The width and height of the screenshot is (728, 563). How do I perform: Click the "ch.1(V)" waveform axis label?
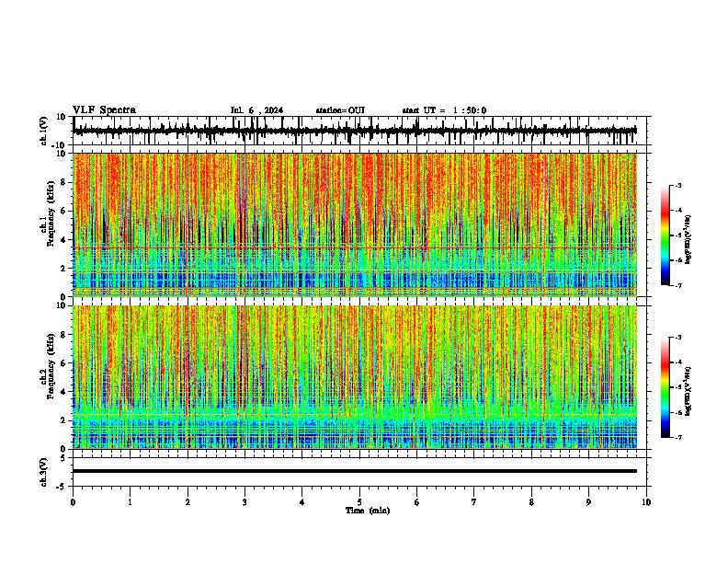pyautogui.click(x=44, y=131)
